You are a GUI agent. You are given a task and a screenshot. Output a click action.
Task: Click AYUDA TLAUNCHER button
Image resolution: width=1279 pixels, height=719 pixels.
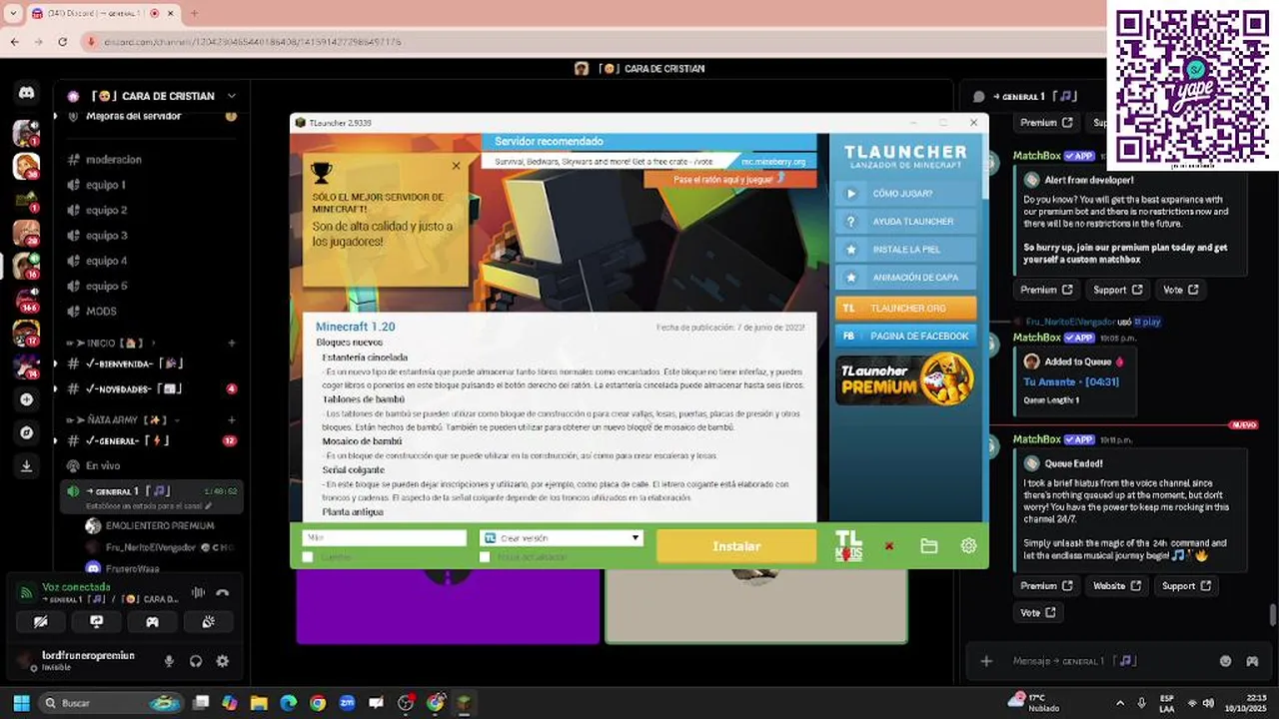(905, 222)
